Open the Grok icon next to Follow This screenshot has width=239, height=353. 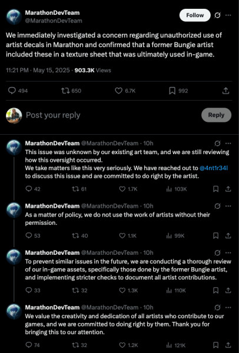[217, 15]
